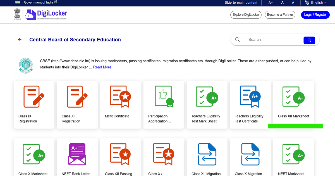
Task: Increase text size with A+
Action: click(x=270, y=3)
